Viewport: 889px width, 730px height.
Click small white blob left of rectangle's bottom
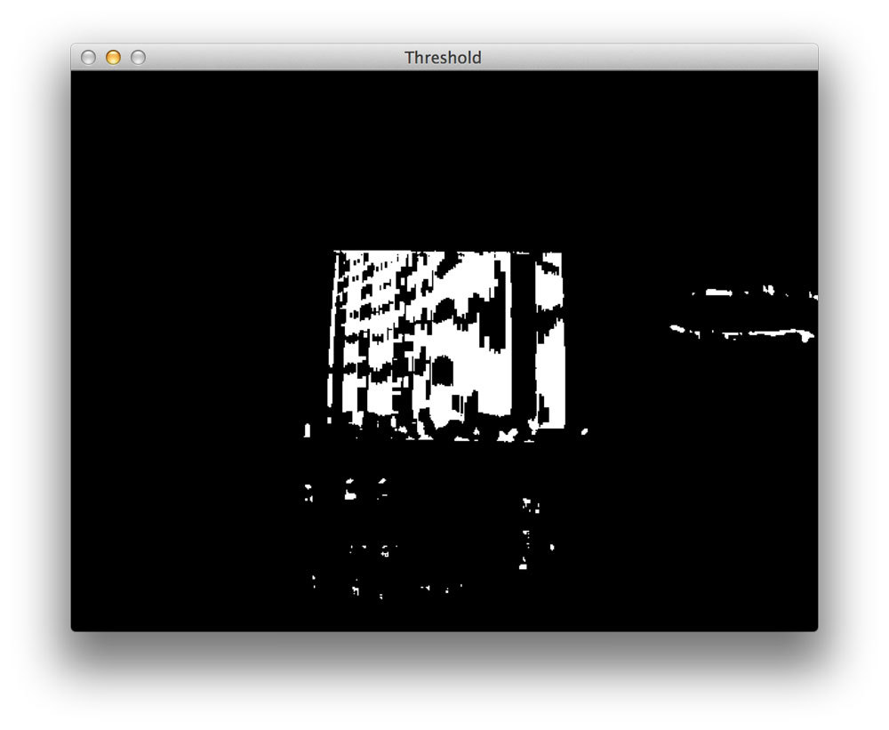coord(308,430)
